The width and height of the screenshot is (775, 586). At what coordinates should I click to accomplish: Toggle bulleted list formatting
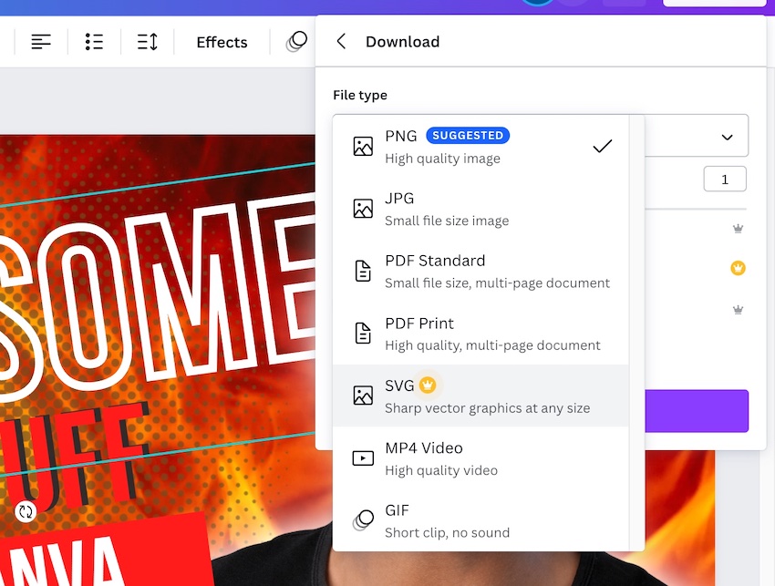94,42
